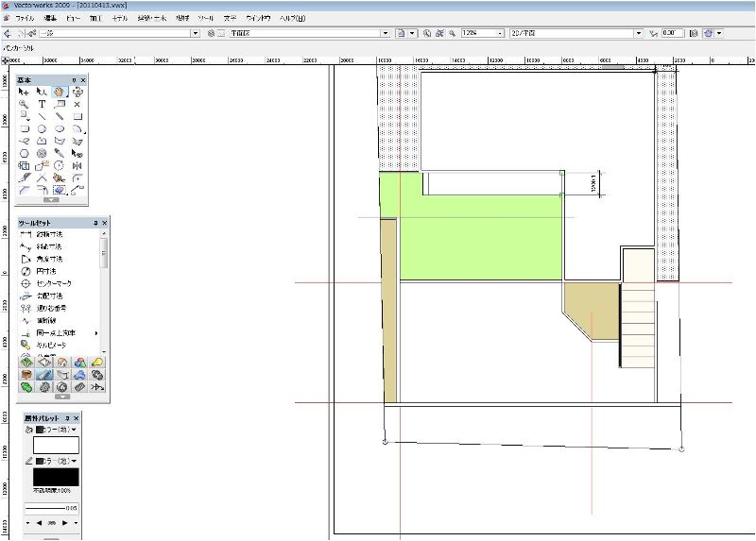The image size is (756, 541).
Task: Select the Line tool
Action: point(42,116)
